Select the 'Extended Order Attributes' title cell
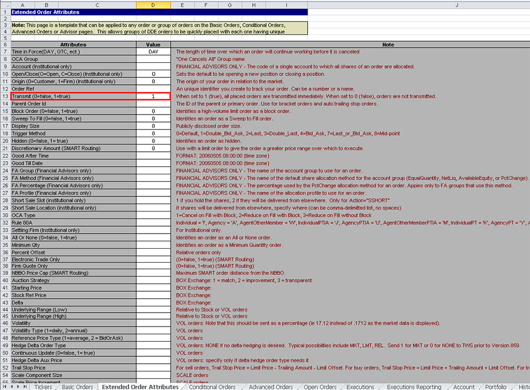Image resolution: width=530 pixels, height=390 pixels. (x=159, y=12)
